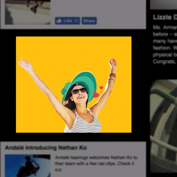Click the Facebook Like button
The height and width of the screenshot is (177, 177).
(x=67, y=21)
